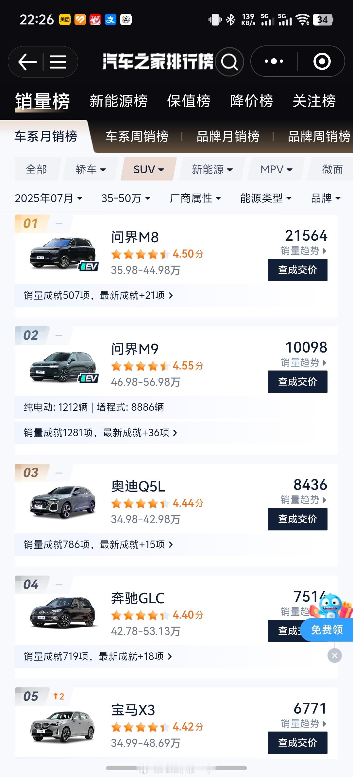353x777 pixels.
Task: Open the three-dots more options
Action: tap(274, 61)
